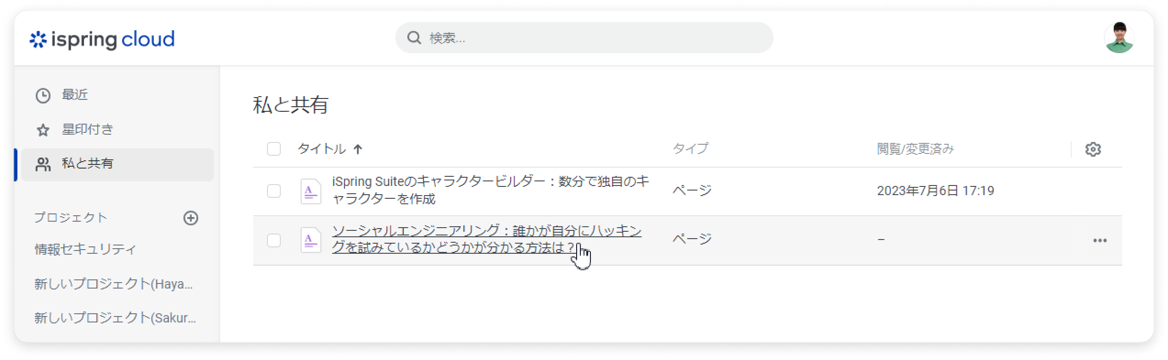The image size is (1168, 360).
Task: Click the search magnifier icon
Action: [x=414, y=38]
